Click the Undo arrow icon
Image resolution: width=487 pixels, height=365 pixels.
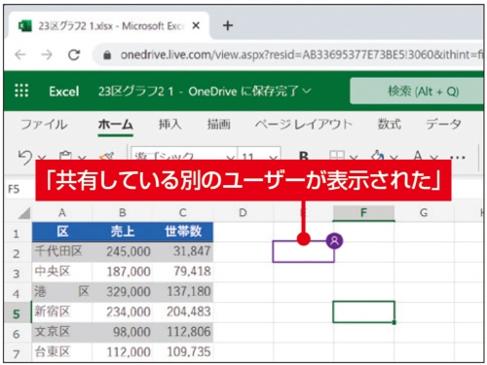click(25, 157)
